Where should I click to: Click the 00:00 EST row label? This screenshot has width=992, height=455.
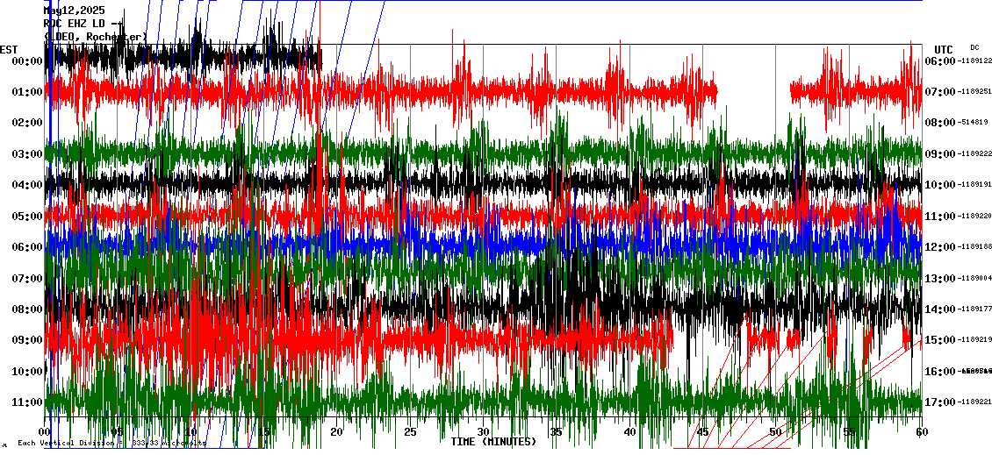(28, 60)
